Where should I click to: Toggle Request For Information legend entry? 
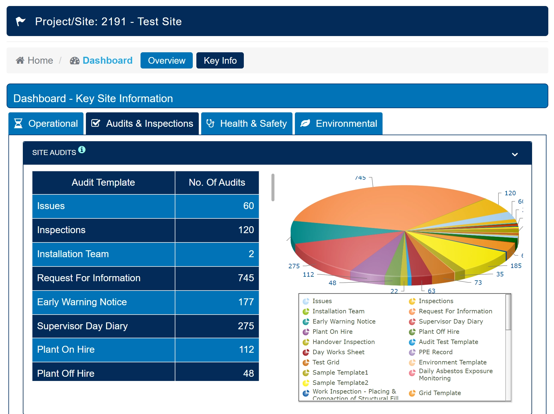point(455,311)
